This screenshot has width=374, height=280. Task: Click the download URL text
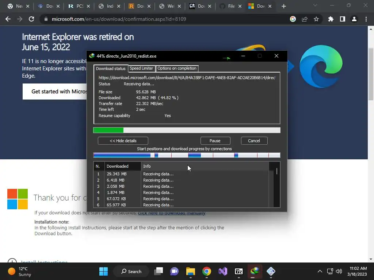click(x=187, y=78)
